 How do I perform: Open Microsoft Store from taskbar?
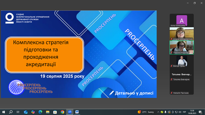click(55, 112)
